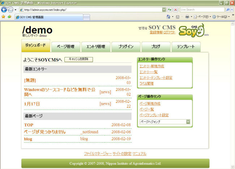Click the address bar URL field

pyautogui.click(x=91, y=10)
